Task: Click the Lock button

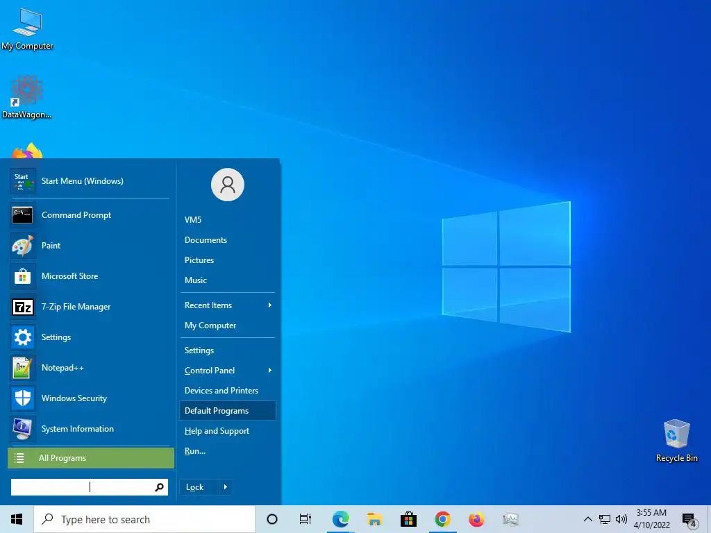Action: [x=199, y=487]
